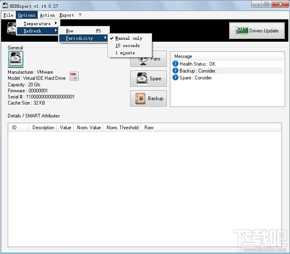This screenshot has height=254, width=290.
Task: Click the info icon next to Health Status
Action: click(175, 64)
